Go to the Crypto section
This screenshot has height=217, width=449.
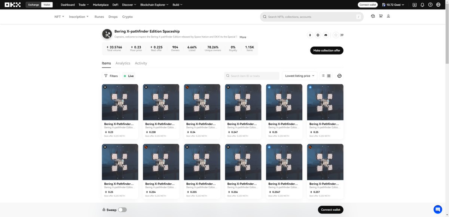click(x=127, y=16)
